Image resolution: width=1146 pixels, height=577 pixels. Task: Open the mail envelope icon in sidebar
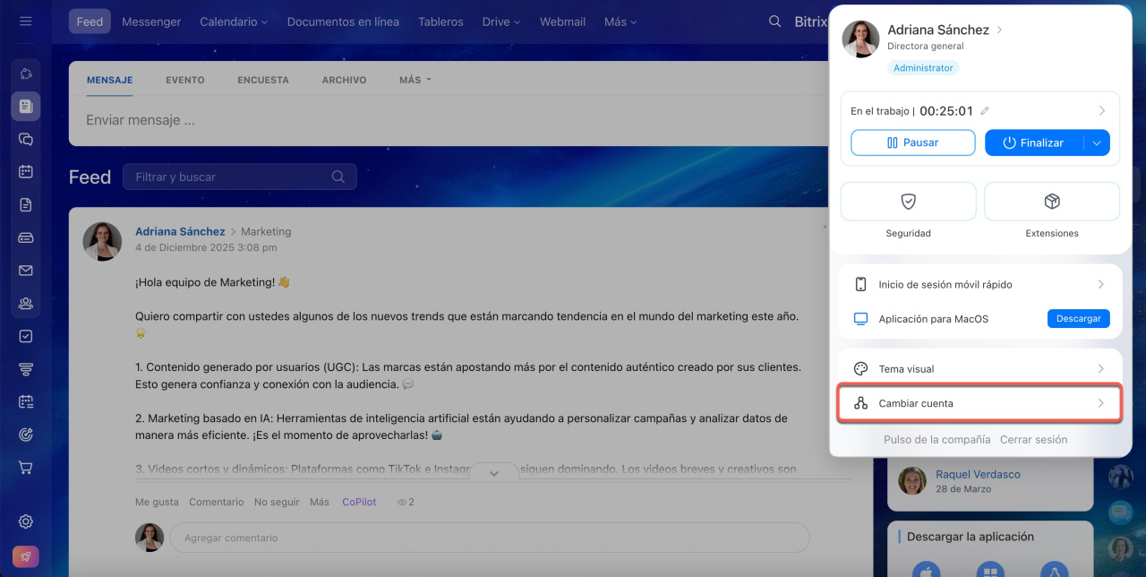coord(25,271)
